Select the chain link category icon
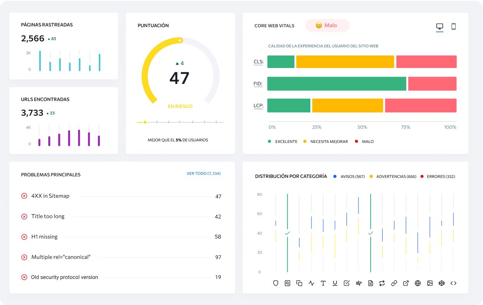483x305 pixels. pos(394,283)
